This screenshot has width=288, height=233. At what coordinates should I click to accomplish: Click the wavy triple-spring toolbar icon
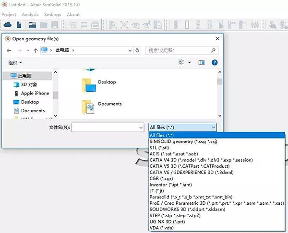[255, 24]
